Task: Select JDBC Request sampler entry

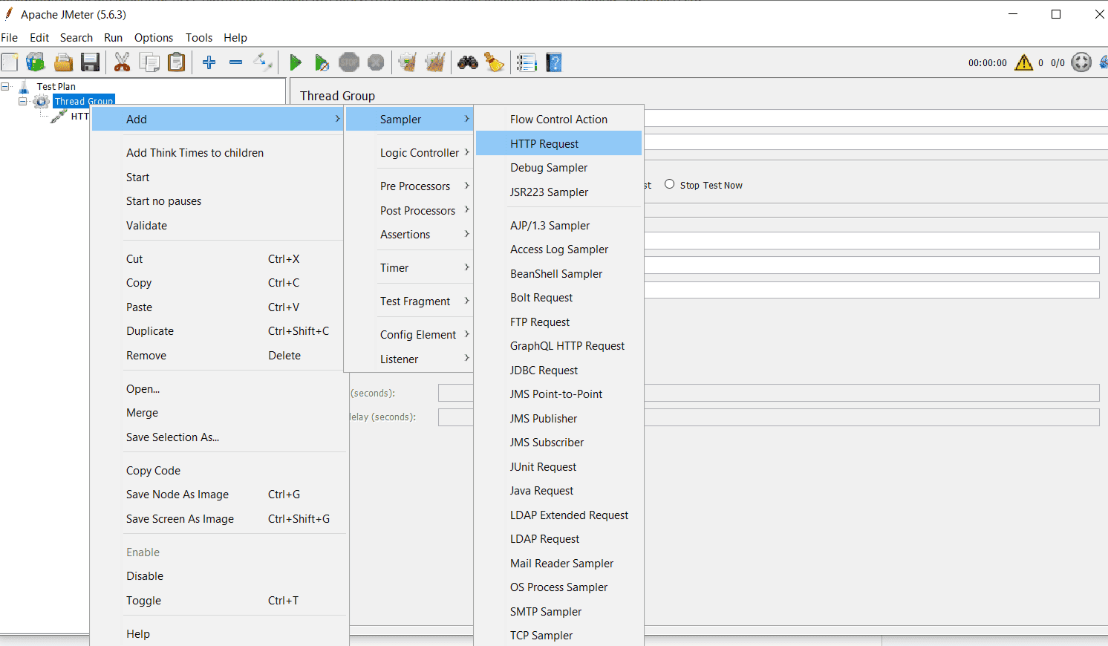Action: 544,371
